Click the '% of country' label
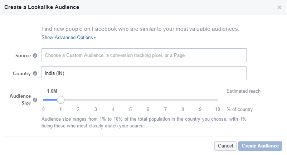287x155 pixels. click(x=240, y=109)
